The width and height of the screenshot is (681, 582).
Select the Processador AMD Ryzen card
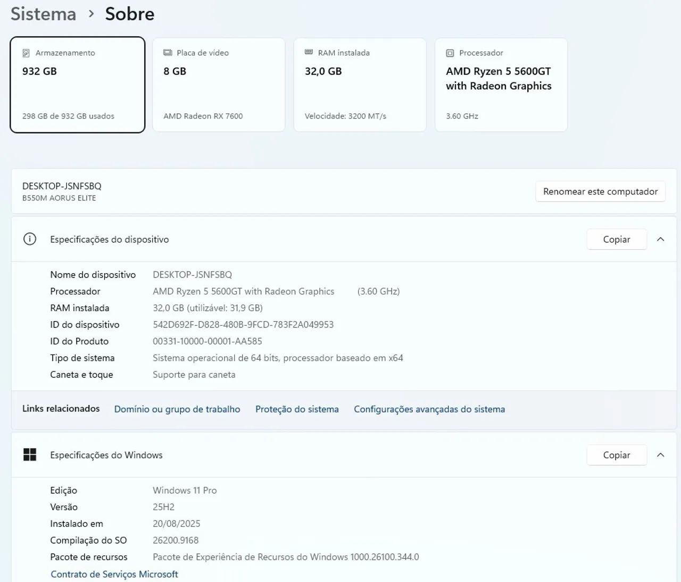pyautogui.click(x=501, y=85)
